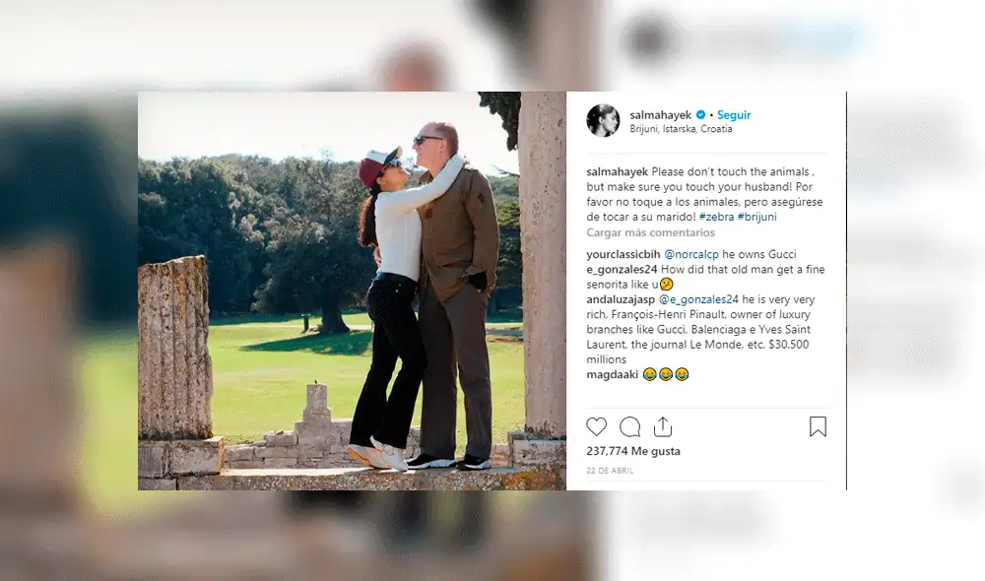Open the @e_gonzales24 mention in reply
The width and height of the screenshot is (985, 581).
698,299
